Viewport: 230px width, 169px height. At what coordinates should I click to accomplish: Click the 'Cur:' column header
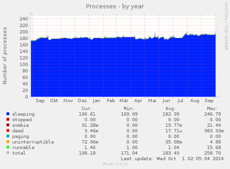(87, 109)
